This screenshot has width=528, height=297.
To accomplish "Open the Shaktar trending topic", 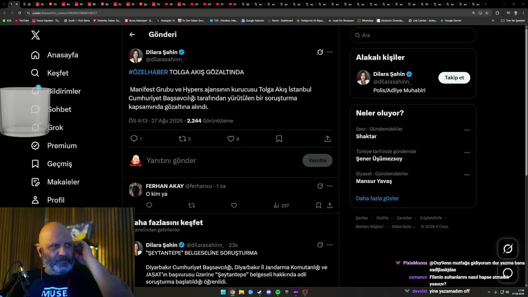I will pyautogui.click(x=366, y=137).
